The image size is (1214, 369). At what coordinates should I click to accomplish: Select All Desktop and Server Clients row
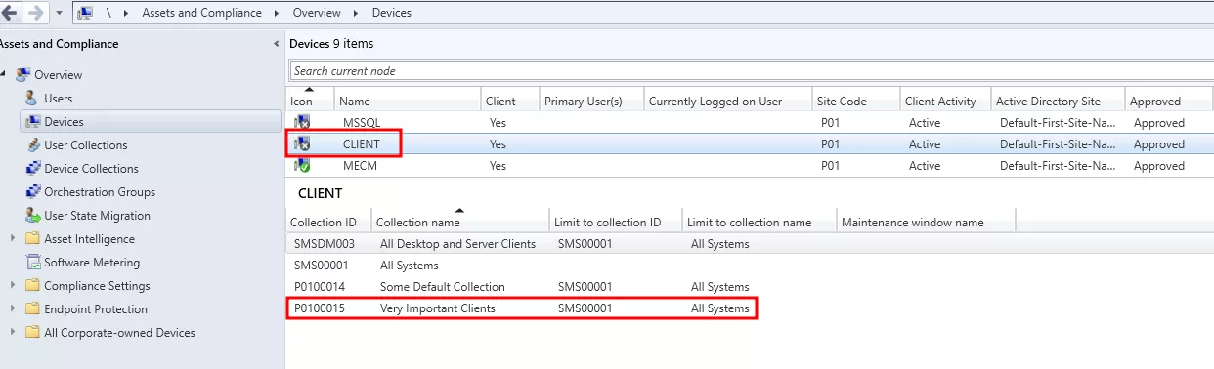(750, 244)
